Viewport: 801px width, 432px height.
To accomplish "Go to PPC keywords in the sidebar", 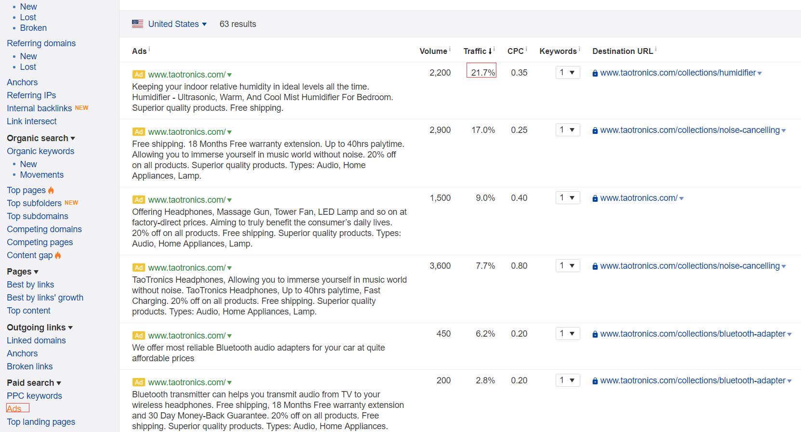I will pyautogui.click(x=34, y=396).
